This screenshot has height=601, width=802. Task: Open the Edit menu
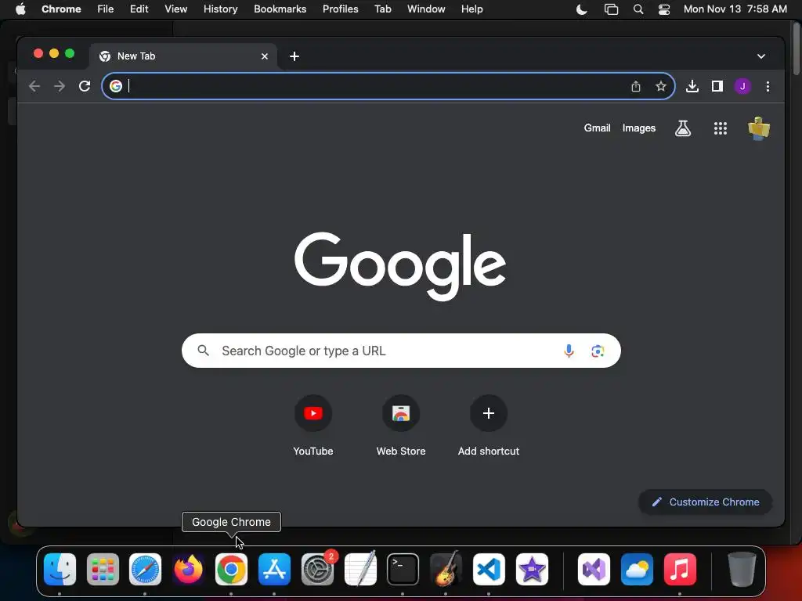pos(139,9)
